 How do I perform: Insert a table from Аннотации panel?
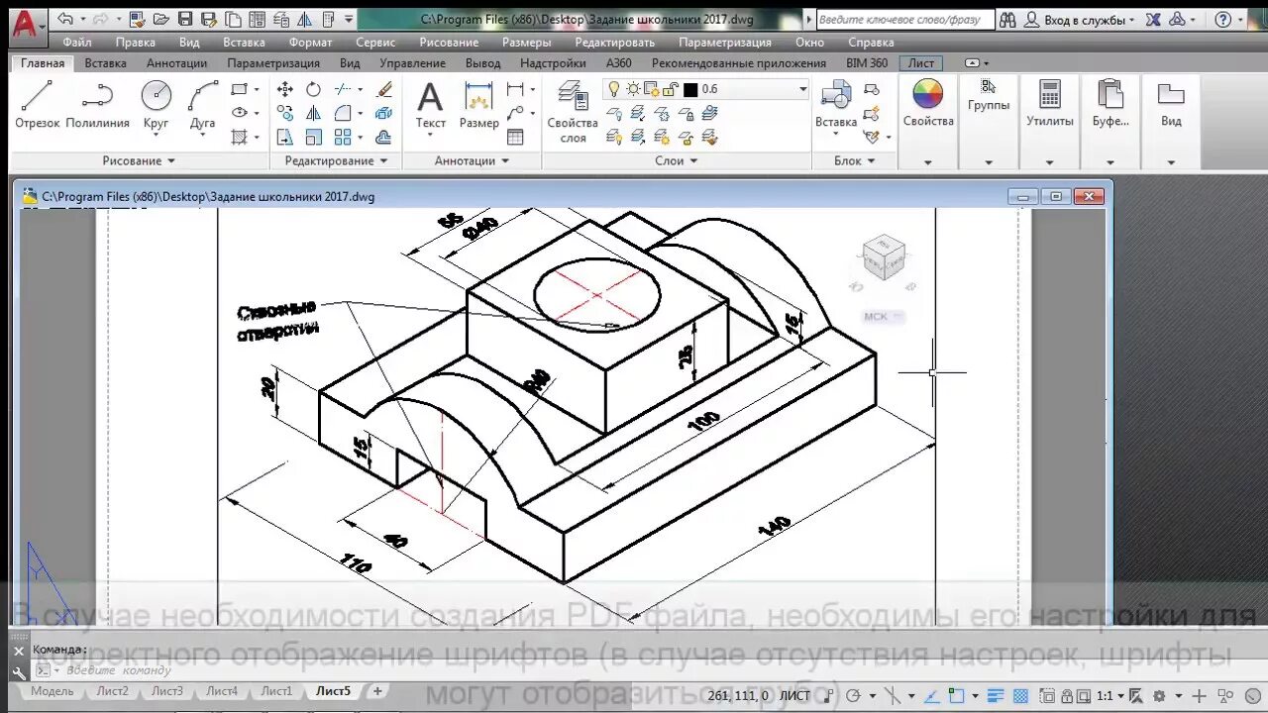coord(515,138)
